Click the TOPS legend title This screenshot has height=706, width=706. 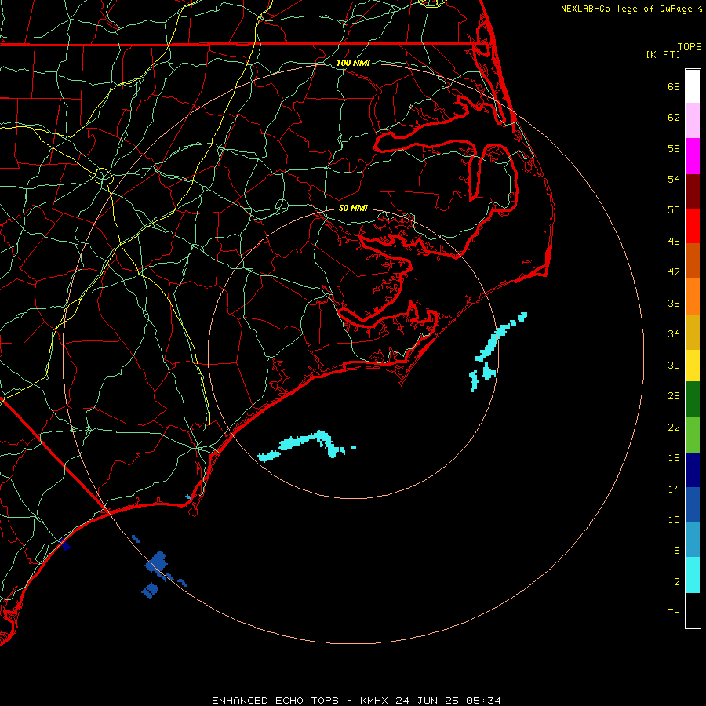coord(690,46)
